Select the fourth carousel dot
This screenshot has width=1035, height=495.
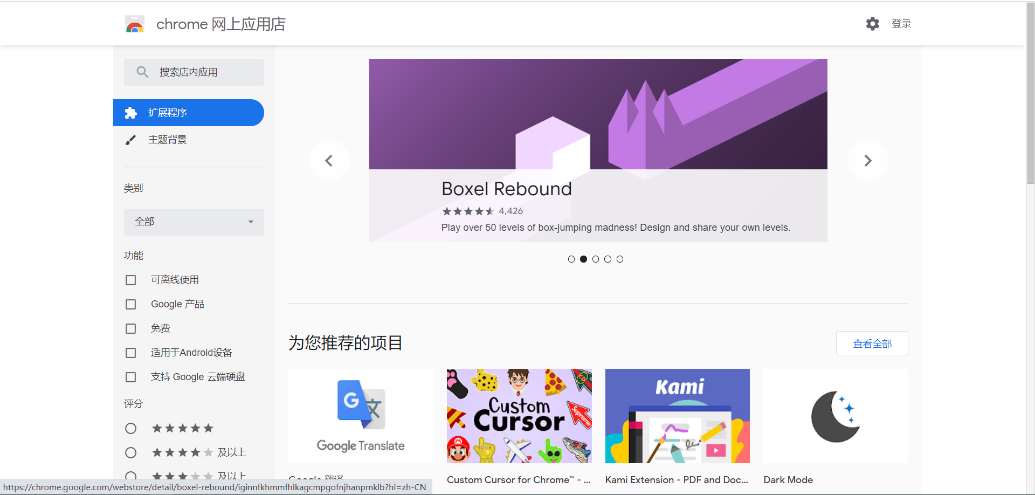pyautogui.click(x=608, y=259)
